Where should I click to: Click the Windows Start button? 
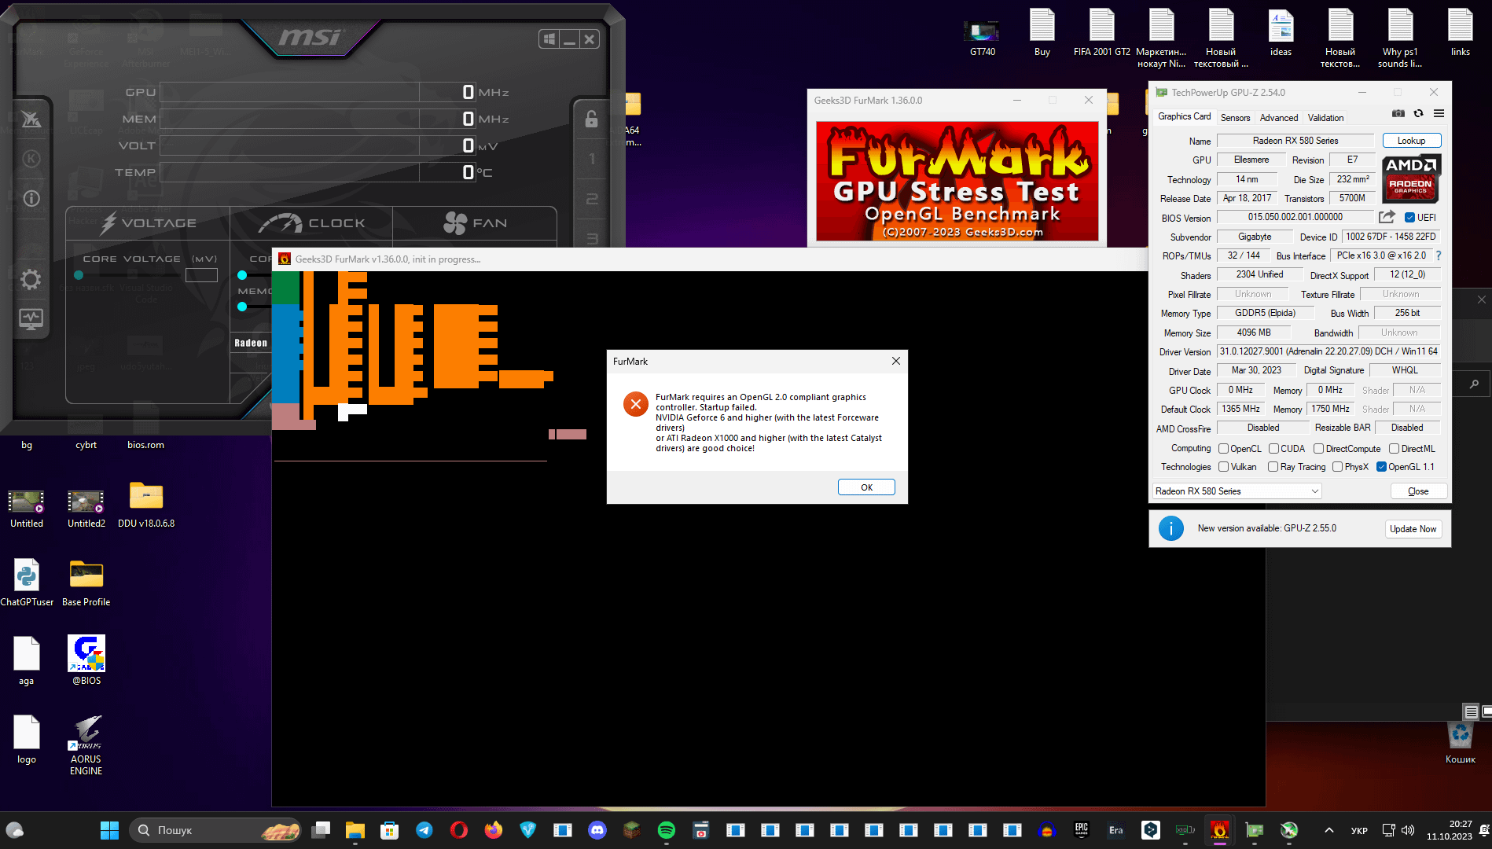pyautogui.click(x=109, y=830)
